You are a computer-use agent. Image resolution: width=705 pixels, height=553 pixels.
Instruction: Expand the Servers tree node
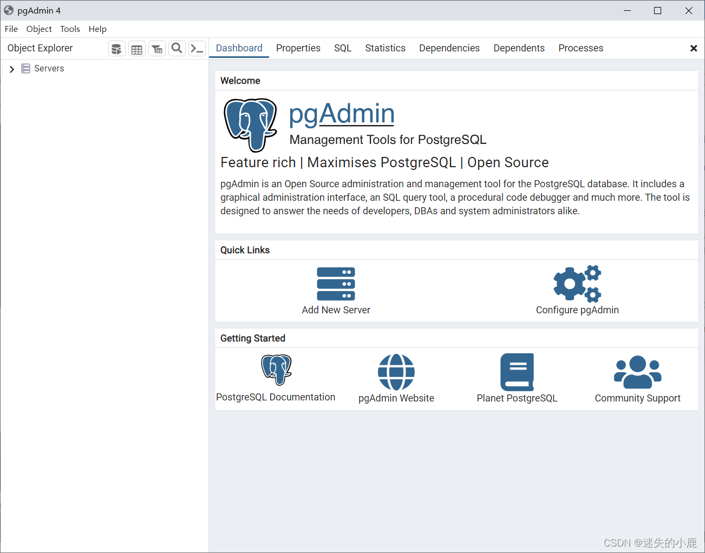click(x=11, y=69)
